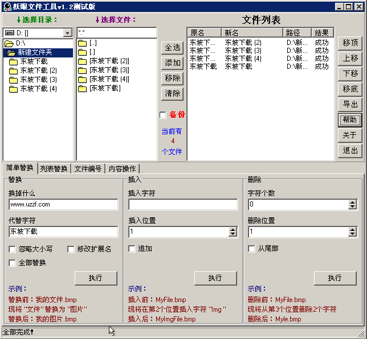Click the 清除 button
367x339 pixels.
click(172, 94)
